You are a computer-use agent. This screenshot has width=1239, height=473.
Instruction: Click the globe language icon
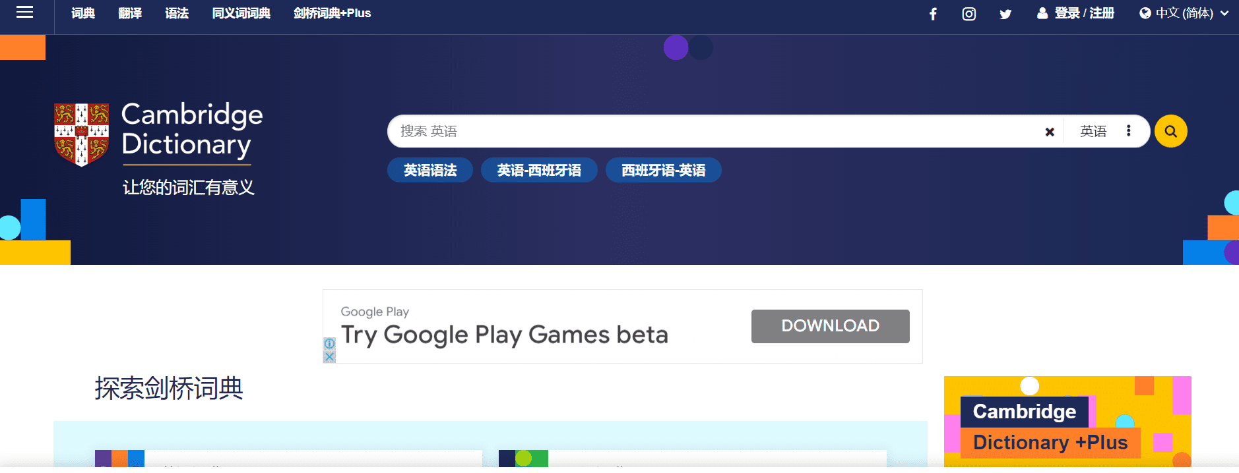click(x=1145, y=13)
